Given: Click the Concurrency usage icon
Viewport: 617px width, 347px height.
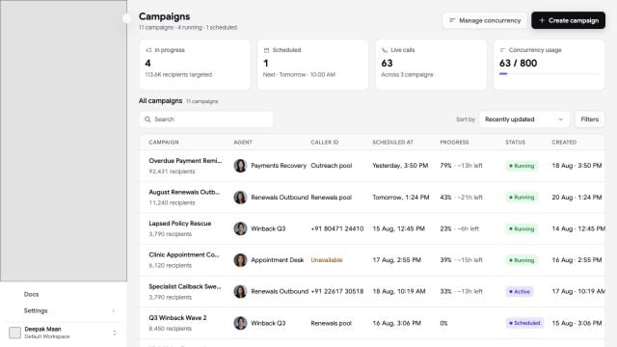Looking at the screenshot, I should [502, 50].
